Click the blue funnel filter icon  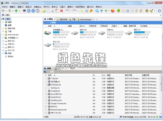pyautogui.click(x=102, y=11)
